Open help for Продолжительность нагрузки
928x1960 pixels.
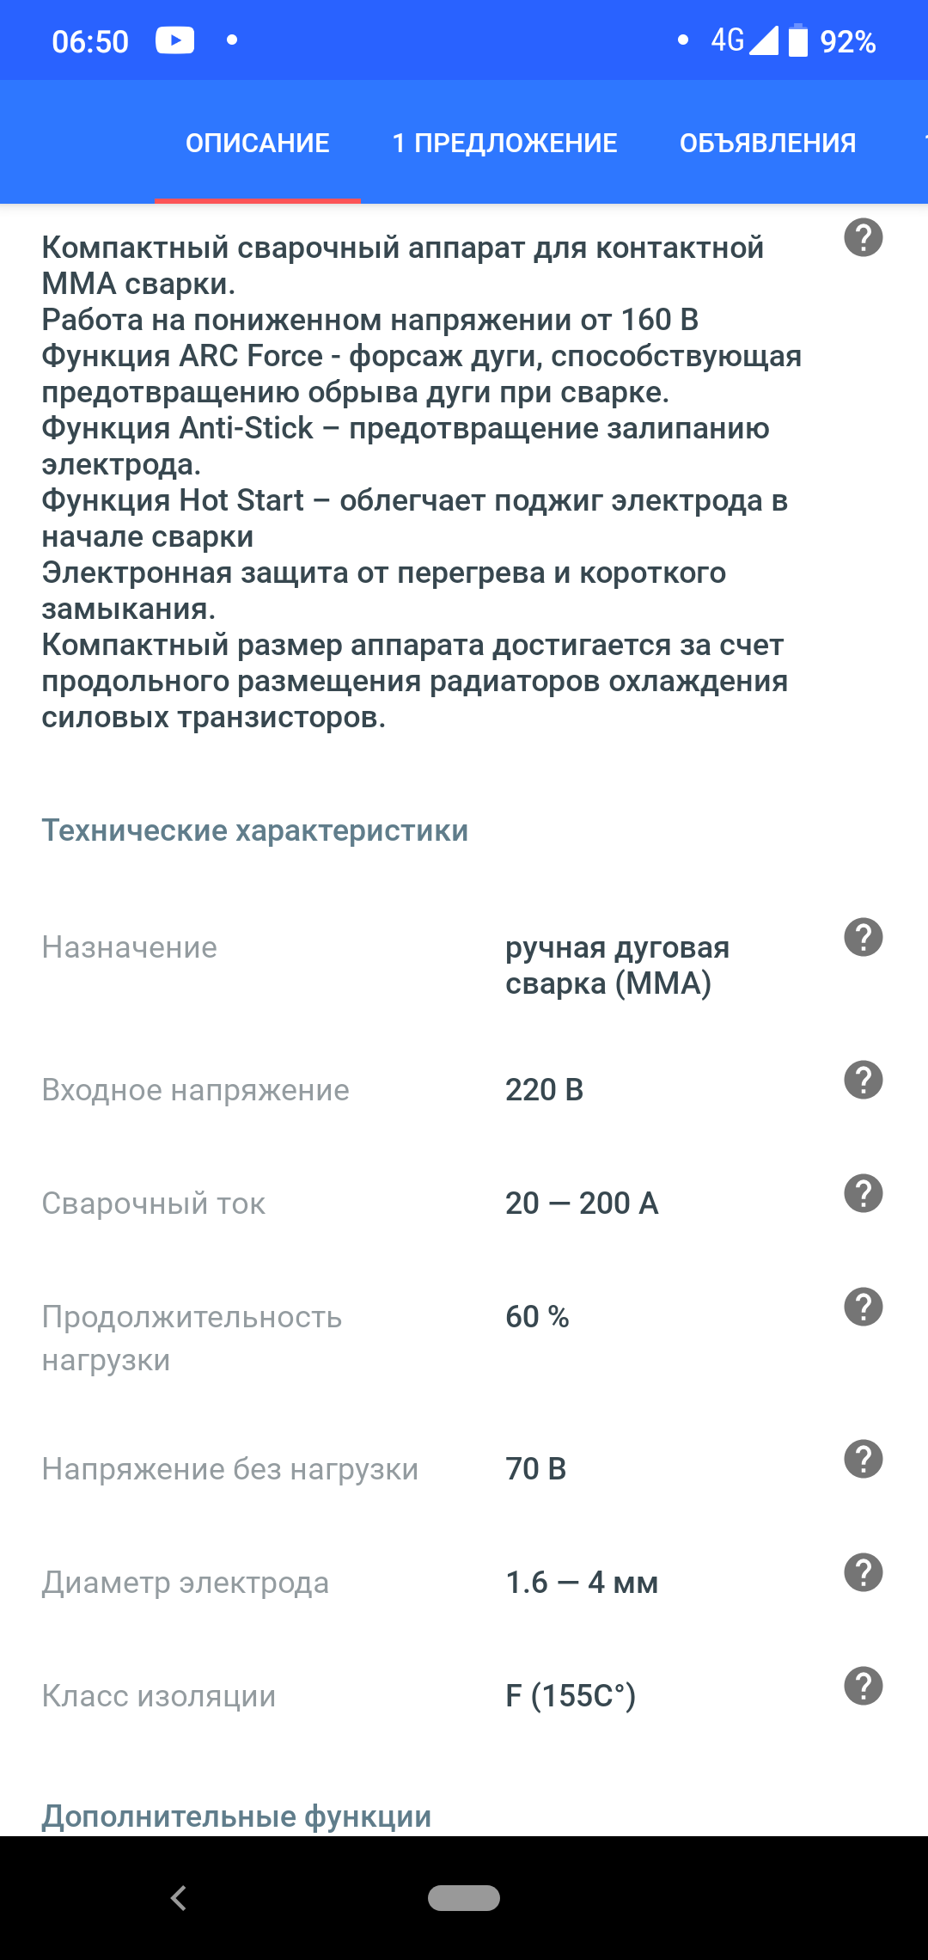(x=863, y=1307)
